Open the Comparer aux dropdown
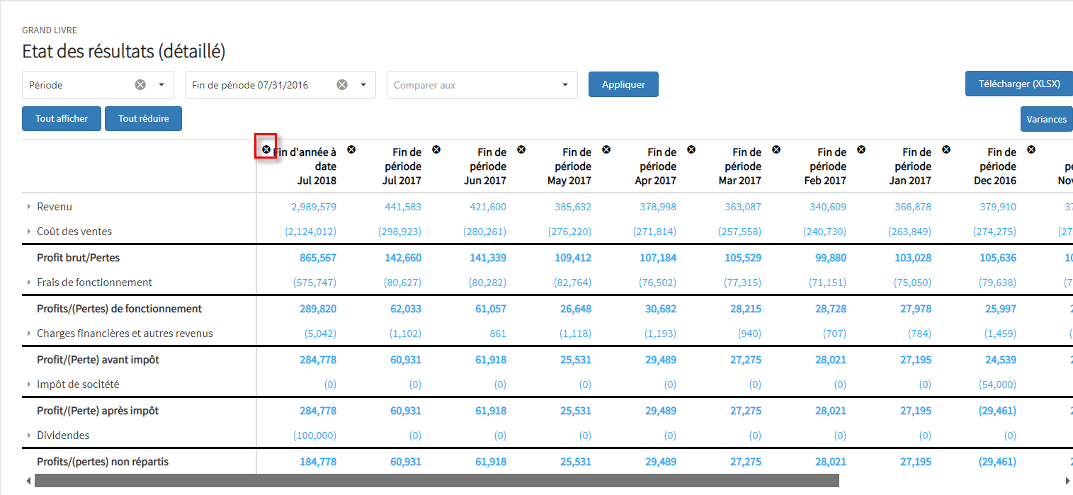Image resolution: width=1073 pixels, height=495 pixels. 482,85
